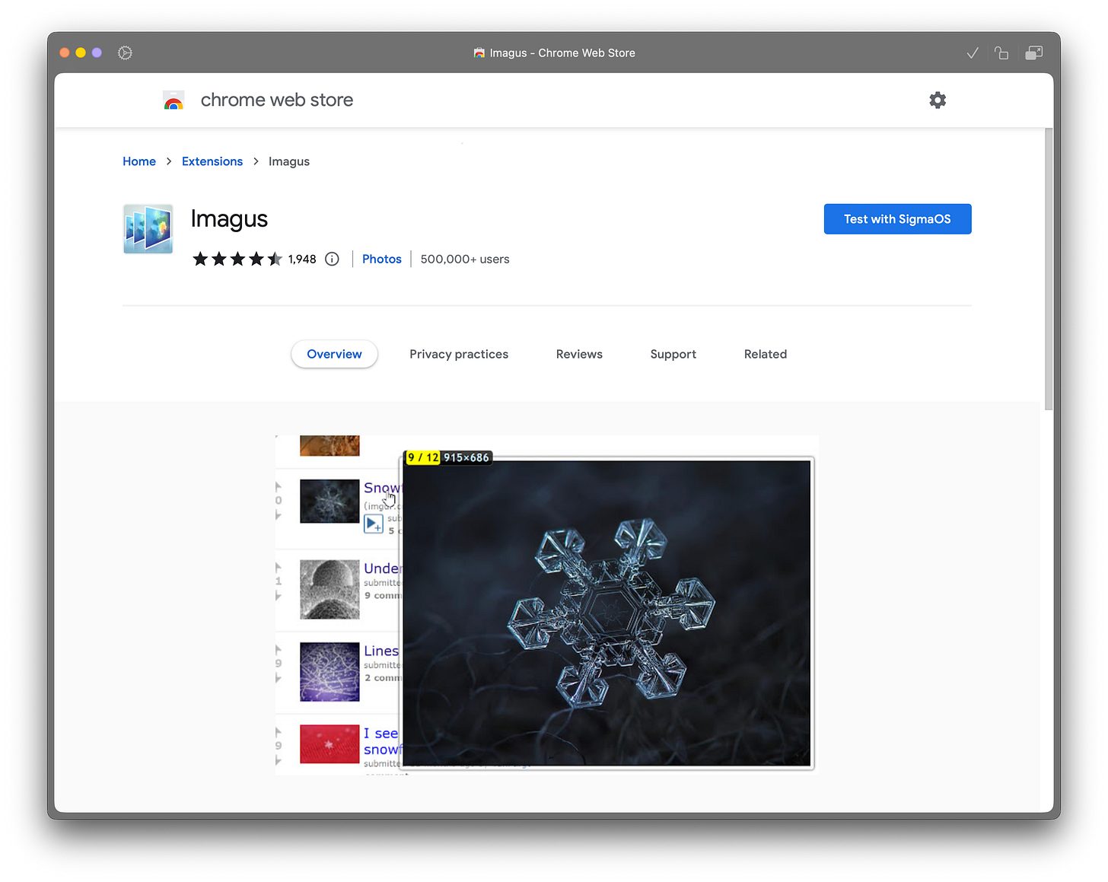Click the page vertical scrollbar
The width and height of the screenshot is (1108, 882).
tap(1049, 269)
